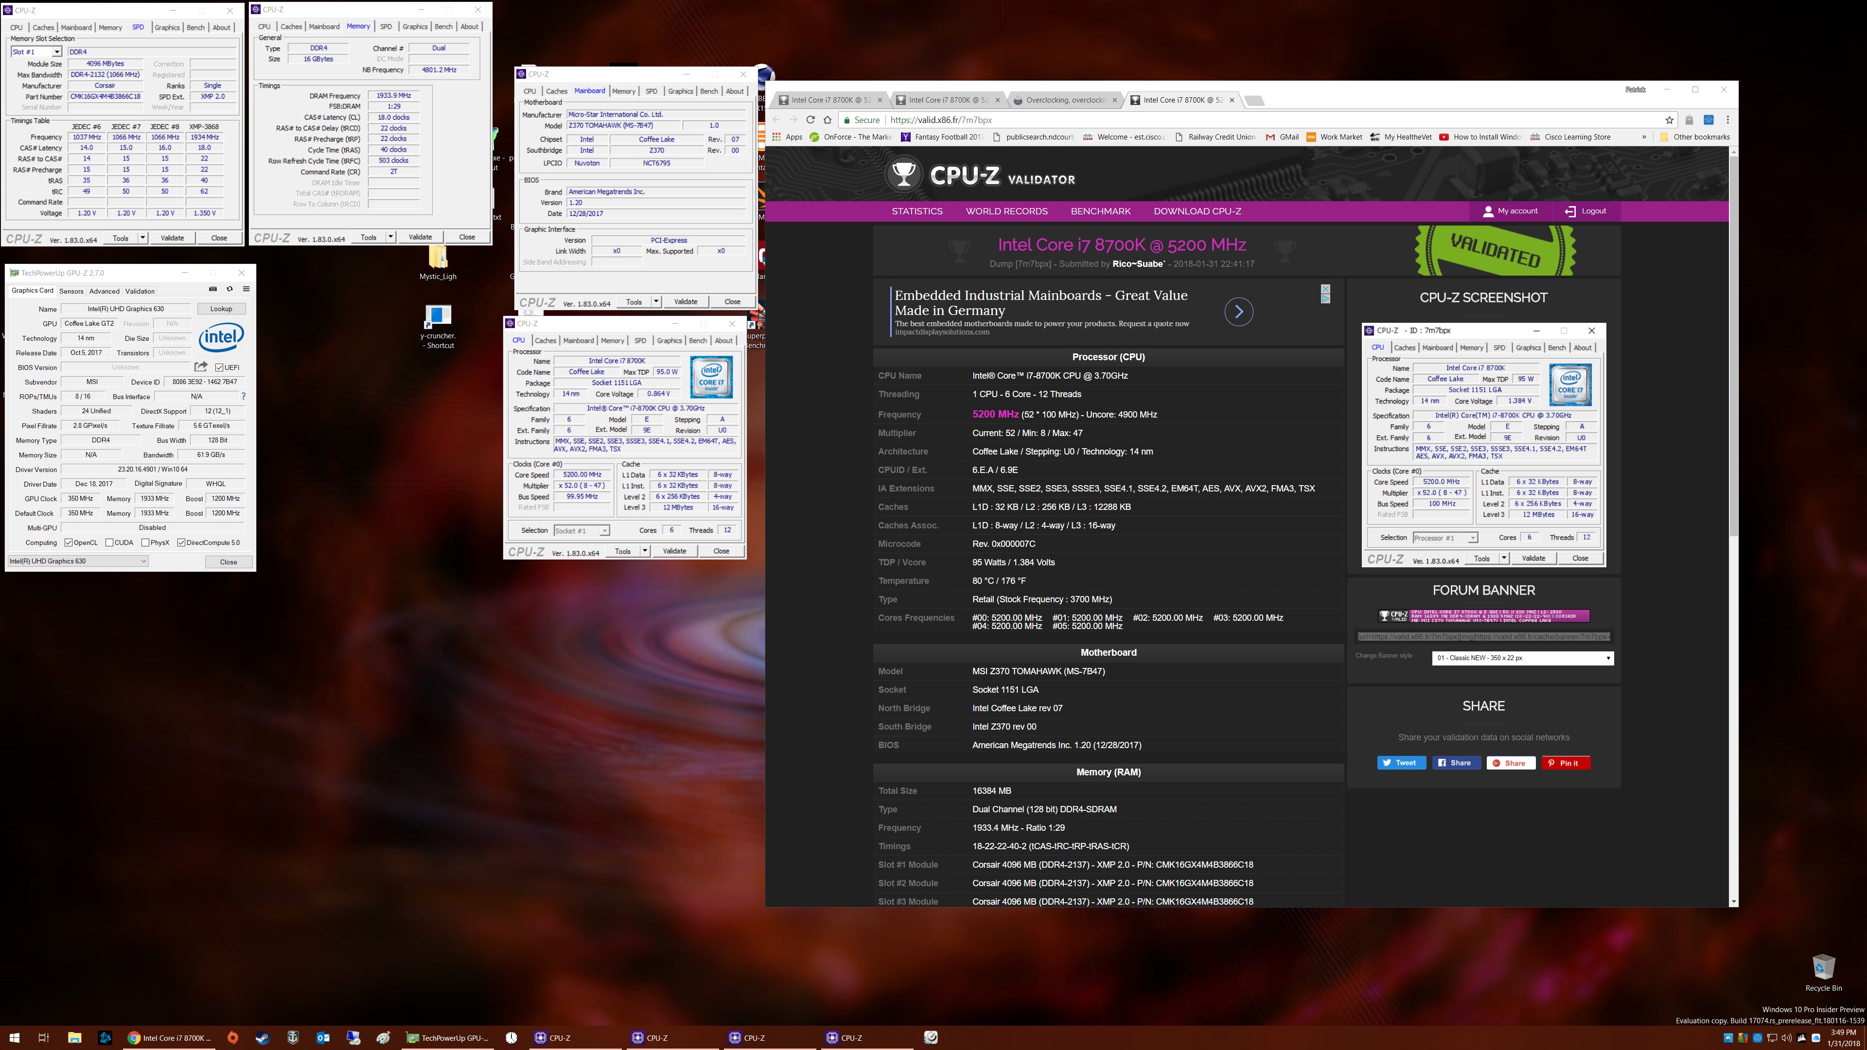Expand Tools arrow in CPU-Z Mainboard window

coord(656,301)
